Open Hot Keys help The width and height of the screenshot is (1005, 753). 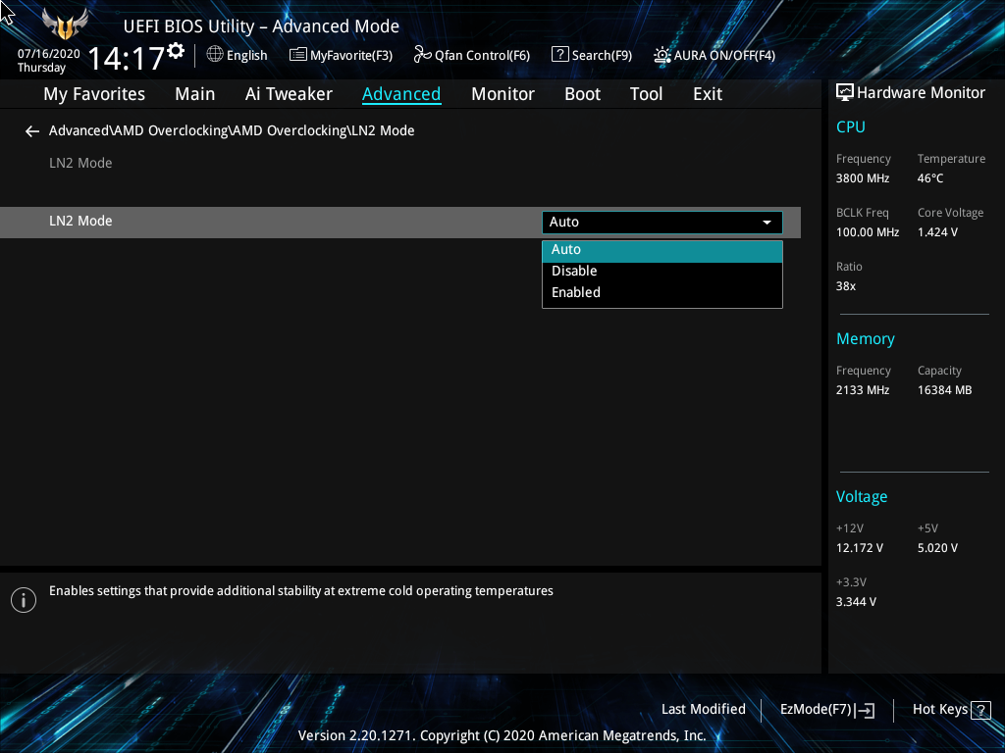(951, 710)
